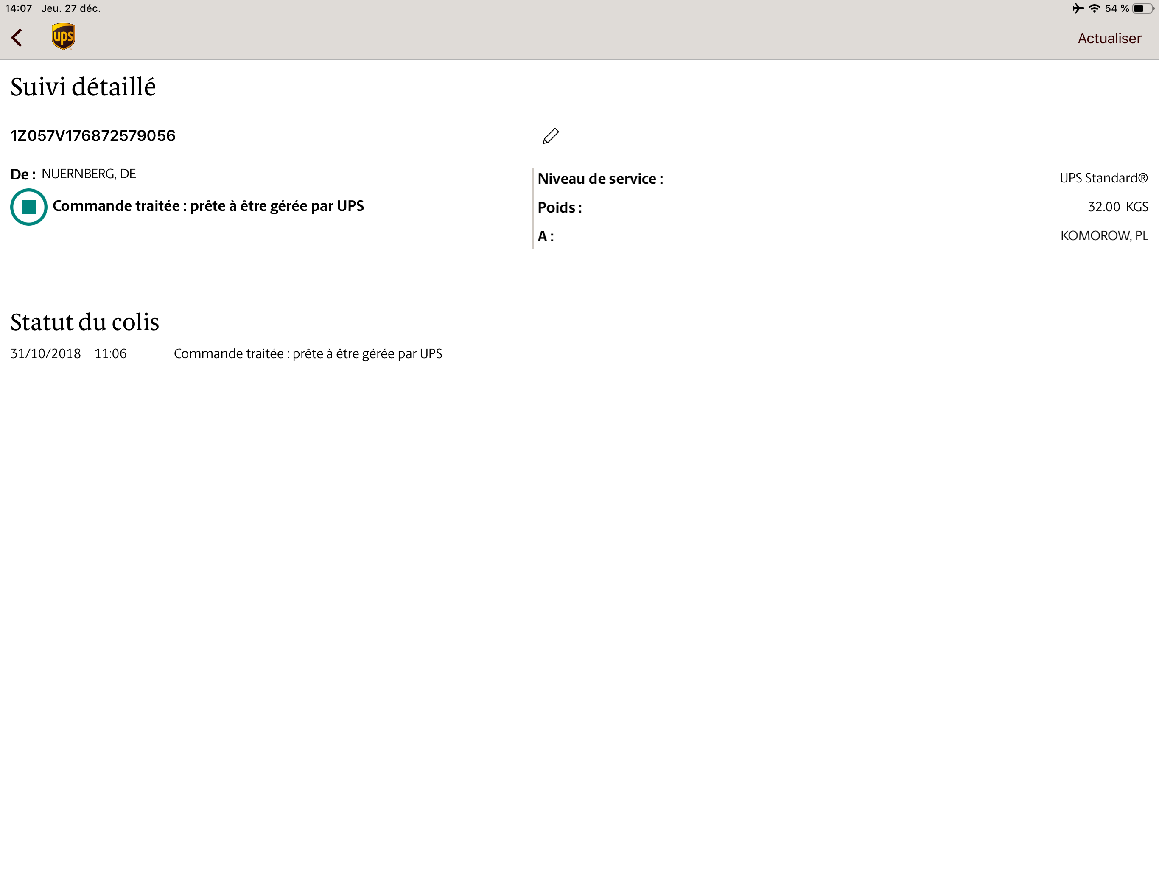Tap UPS Standard service value
Screen dimensions: 1159x869
[1103, 178]
